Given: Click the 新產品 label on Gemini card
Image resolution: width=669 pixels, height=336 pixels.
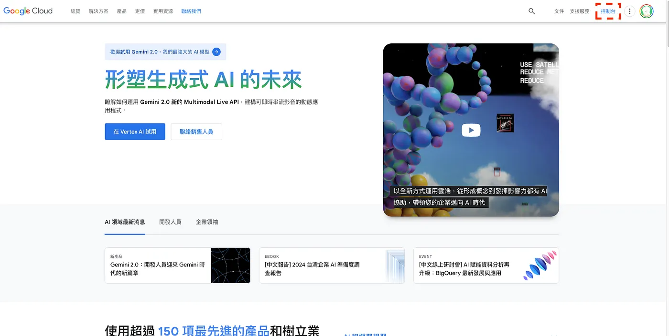Looking at the screenshot, I should click(116, 256).
